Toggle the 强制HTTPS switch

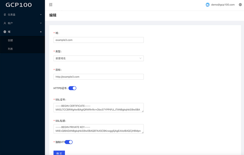point(69,142)
